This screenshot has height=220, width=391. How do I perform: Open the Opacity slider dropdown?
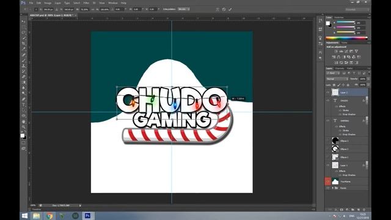(368, 79)
